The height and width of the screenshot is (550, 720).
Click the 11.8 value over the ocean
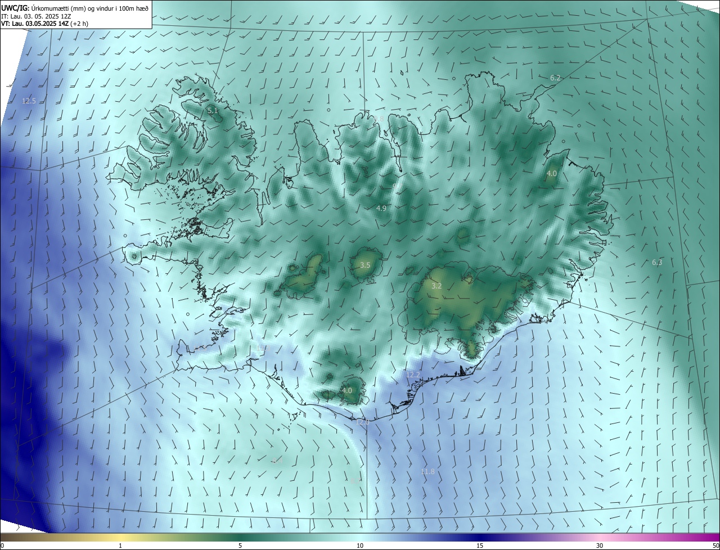428,472
